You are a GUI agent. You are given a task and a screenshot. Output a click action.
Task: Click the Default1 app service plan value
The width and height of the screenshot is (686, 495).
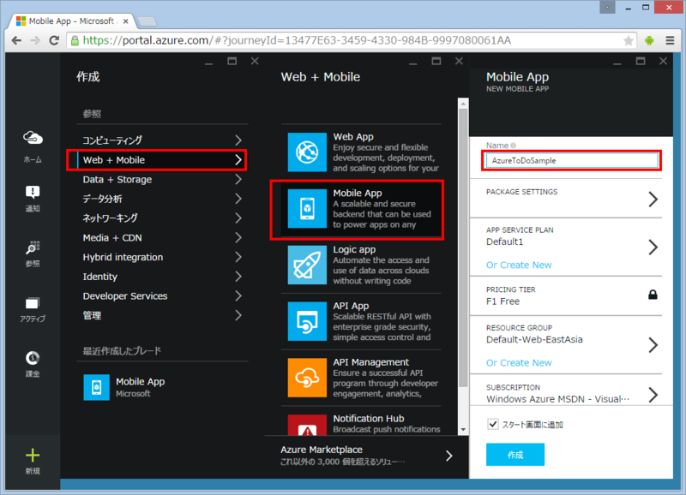(x=504, y=242)
